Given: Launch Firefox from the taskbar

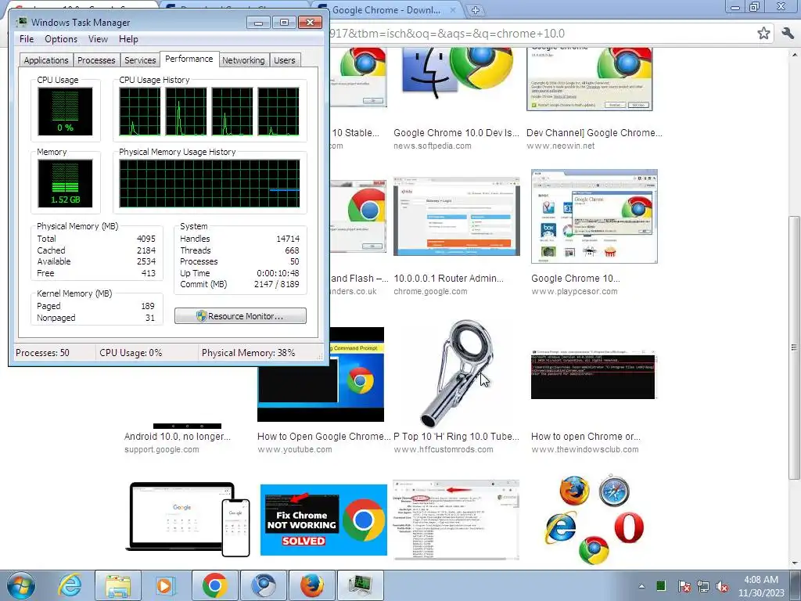Looking at the screenshot, I should pos(312,585).
